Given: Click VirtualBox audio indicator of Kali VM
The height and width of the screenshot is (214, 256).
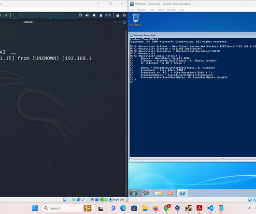Looking at the screenshot, I should [74, 199].
